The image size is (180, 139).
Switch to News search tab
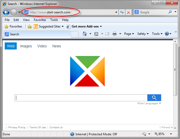point(57,46)
